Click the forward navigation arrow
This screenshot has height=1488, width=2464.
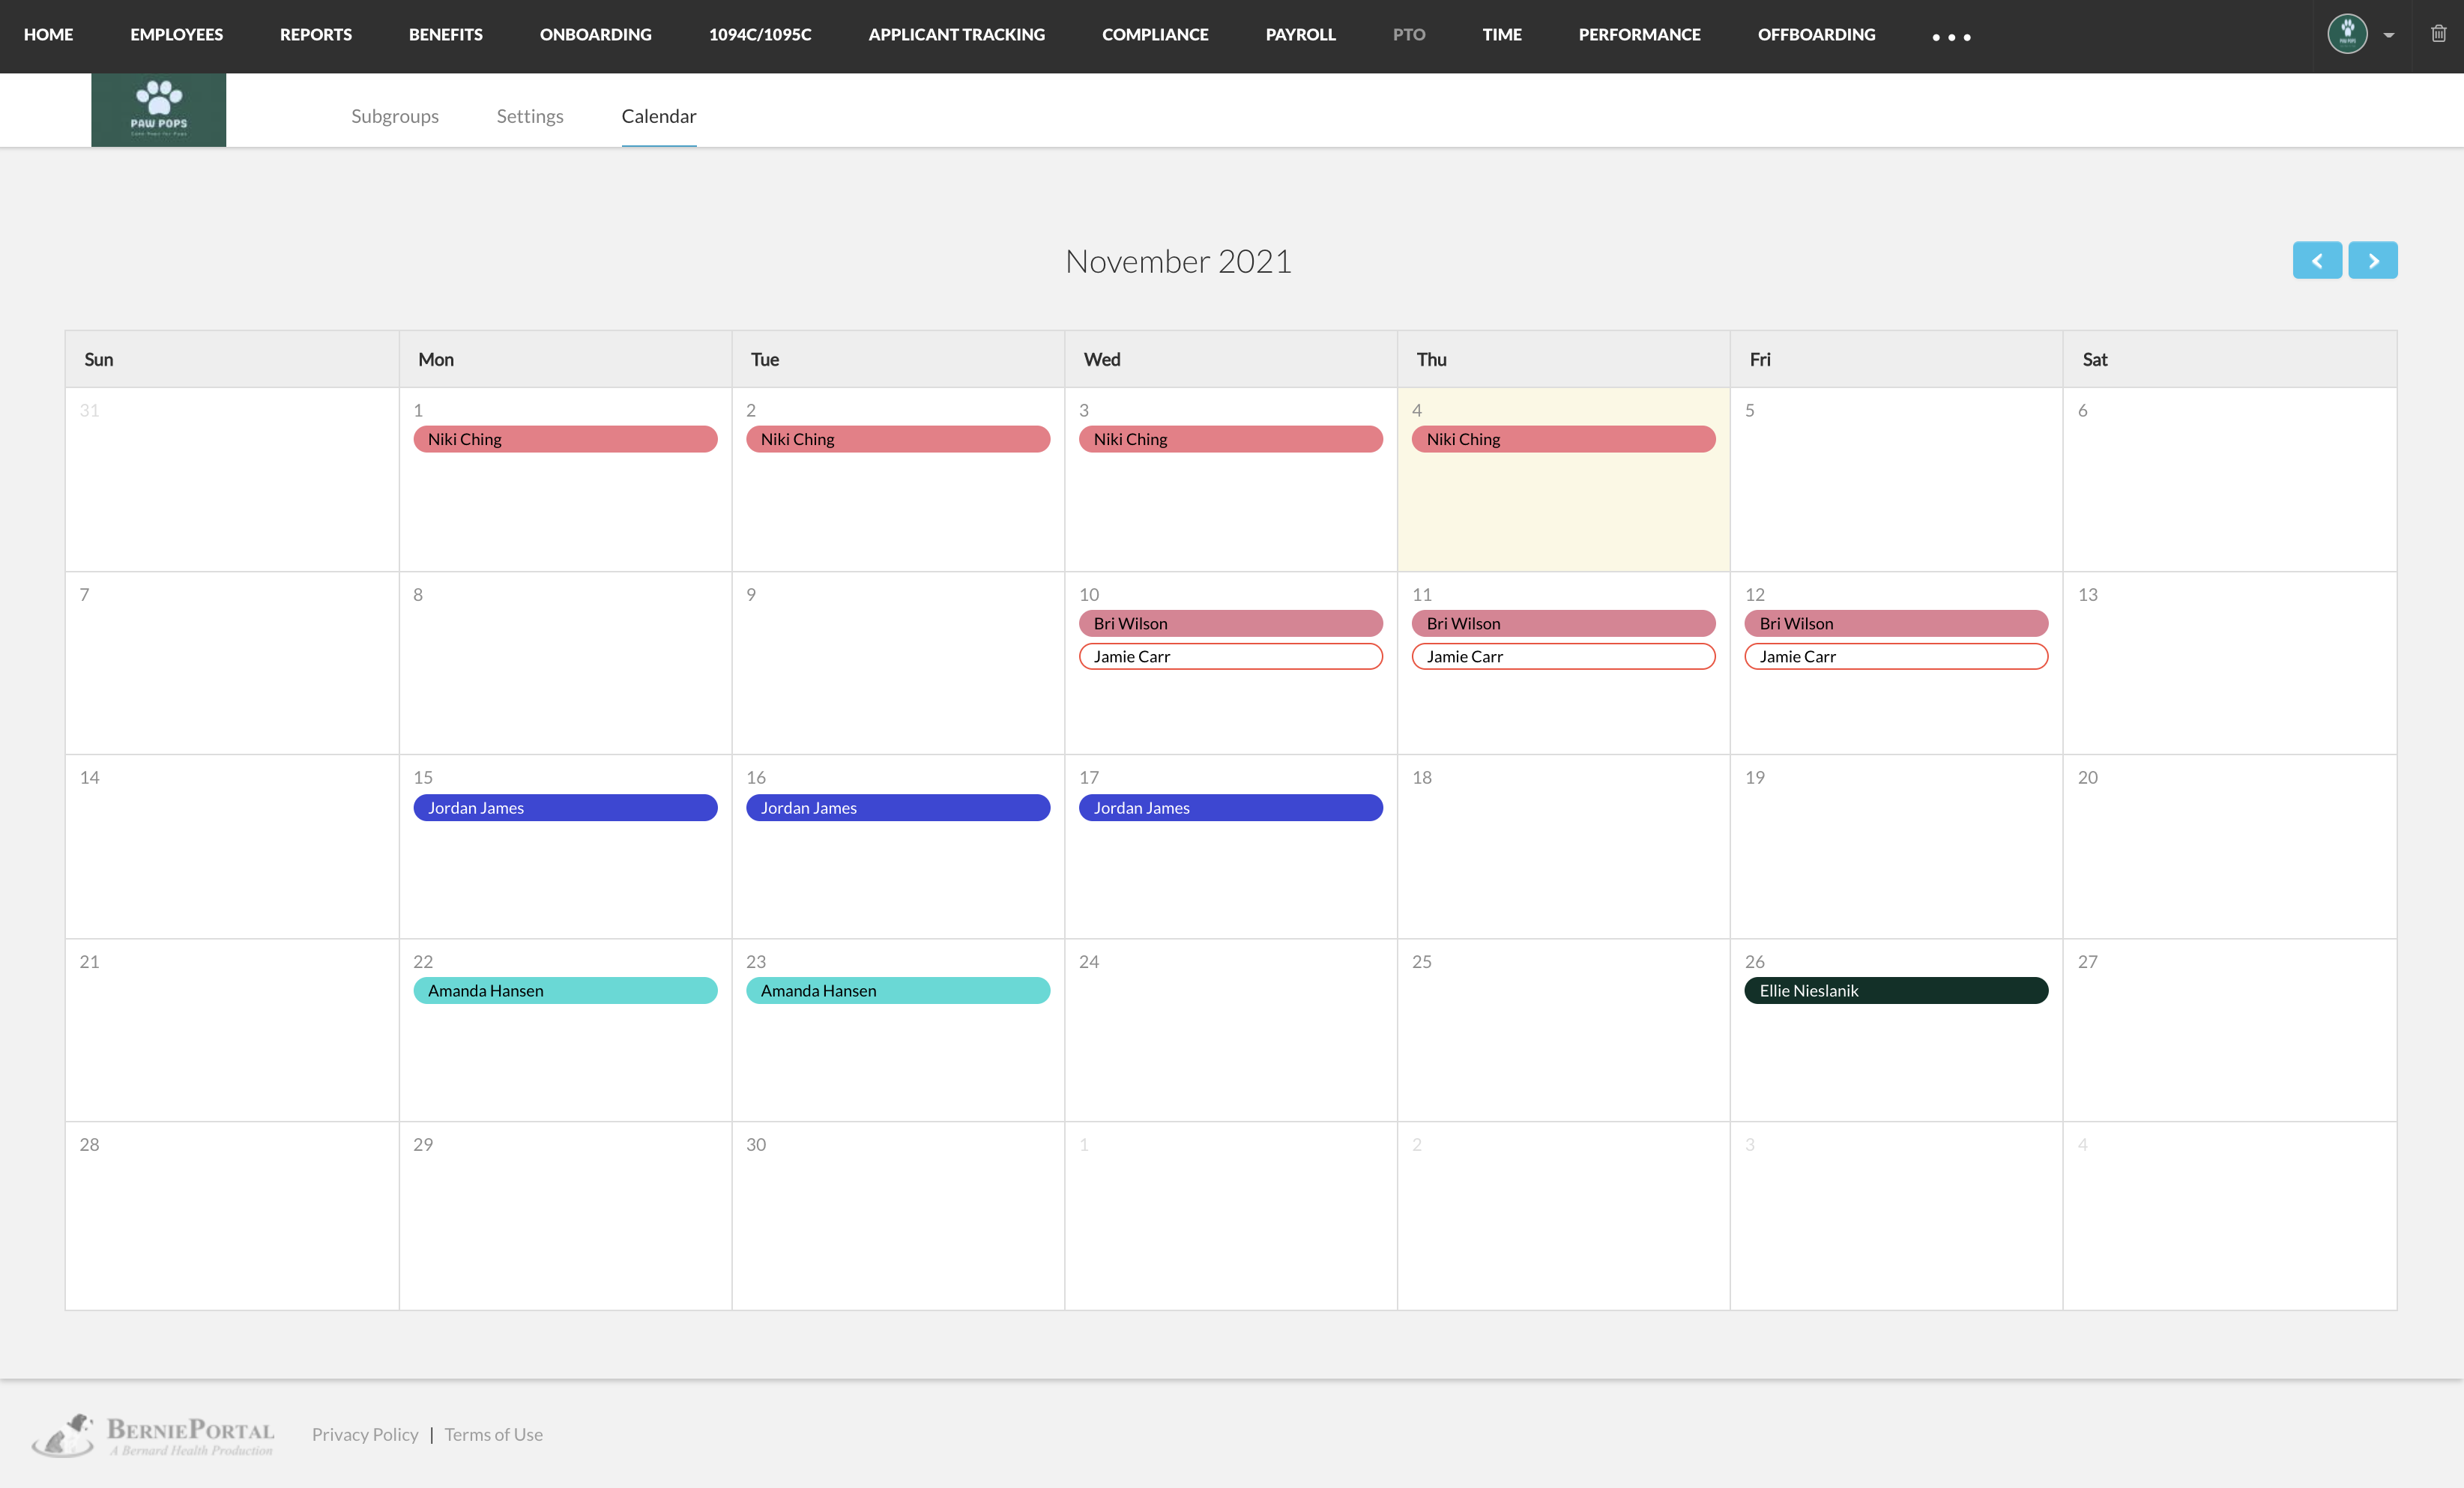point(2373,258)
